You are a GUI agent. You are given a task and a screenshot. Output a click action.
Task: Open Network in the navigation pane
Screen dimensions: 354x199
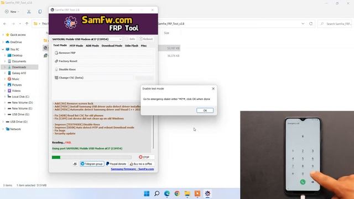coord(15,129)
